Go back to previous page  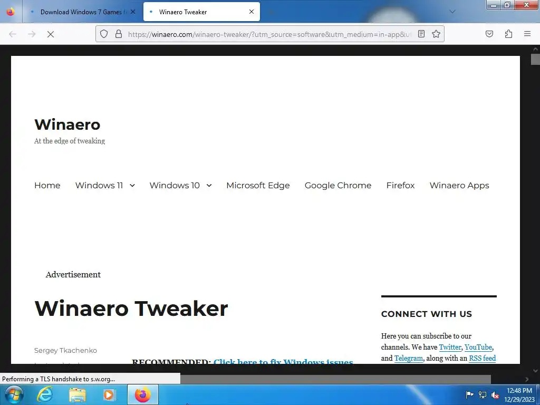(13, 34)
